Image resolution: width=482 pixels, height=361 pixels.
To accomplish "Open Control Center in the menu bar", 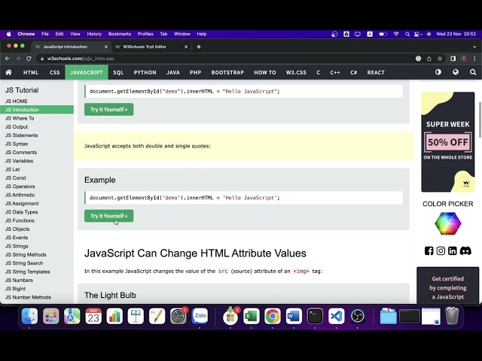I will (417, 34).
